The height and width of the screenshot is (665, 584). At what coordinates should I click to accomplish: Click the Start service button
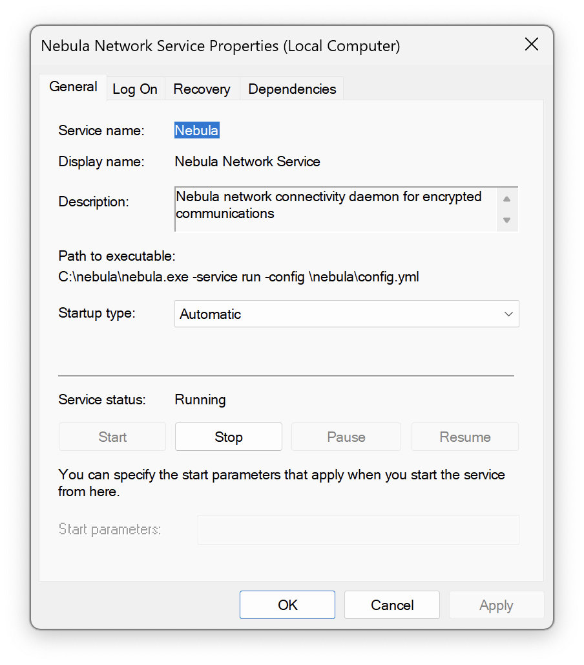tap(112, 437)
